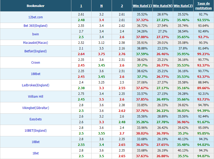Sort by Win Rate(N) header

[163, 6]
